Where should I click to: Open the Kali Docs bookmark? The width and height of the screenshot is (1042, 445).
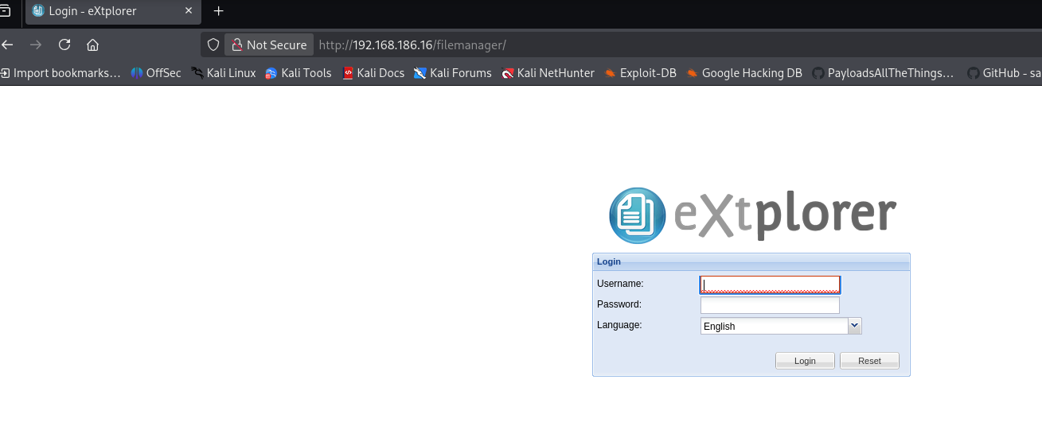click(x=373, y=73)
